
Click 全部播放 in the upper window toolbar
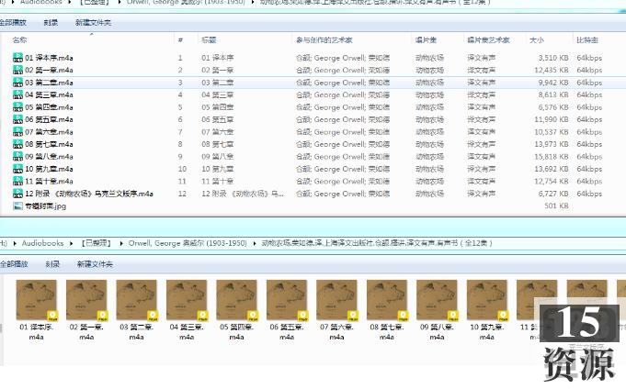13,22
